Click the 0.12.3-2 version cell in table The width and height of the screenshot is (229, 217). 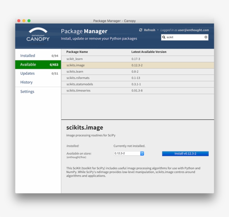click(x=137, y=65)
